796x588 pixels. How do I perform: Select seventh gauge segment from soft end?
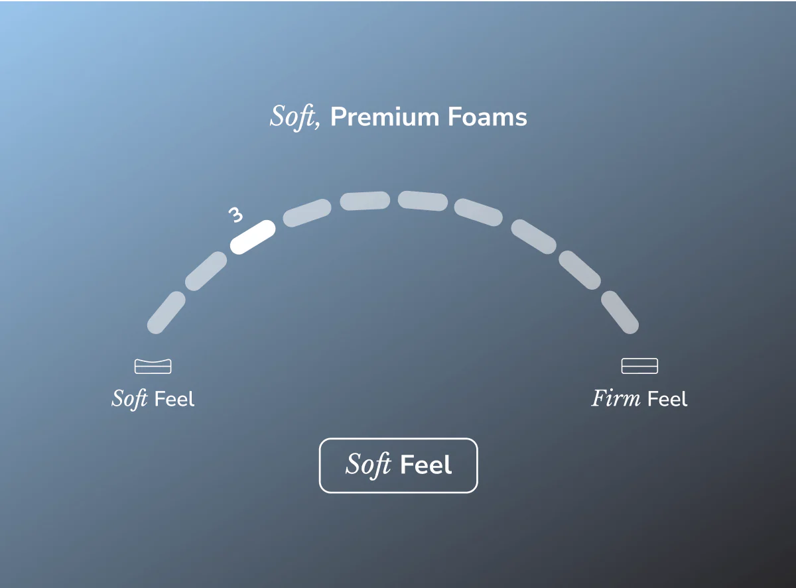pos(478,212)
